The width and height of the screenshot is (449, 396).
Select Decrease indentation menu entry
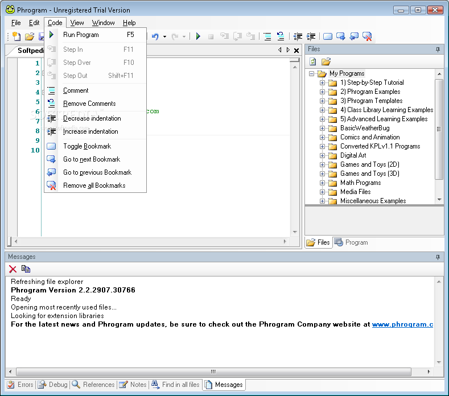pyautogui.click(x=96, y=118)
